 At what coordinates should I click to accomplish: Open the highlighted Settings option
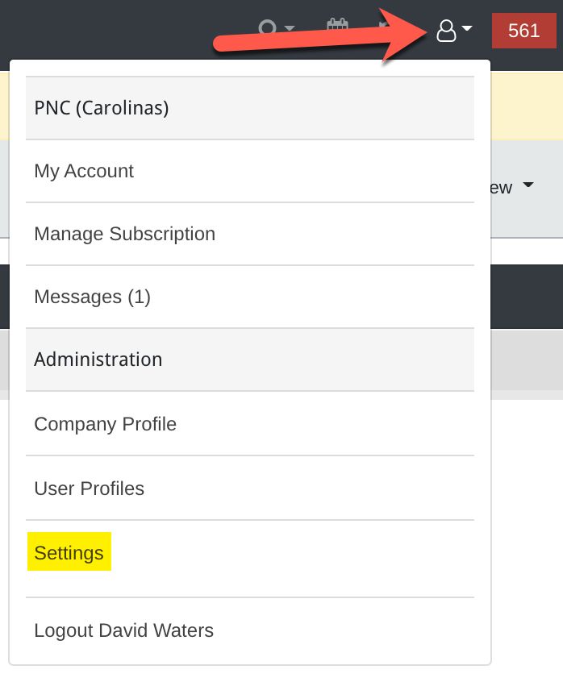(x=69, y=553)
